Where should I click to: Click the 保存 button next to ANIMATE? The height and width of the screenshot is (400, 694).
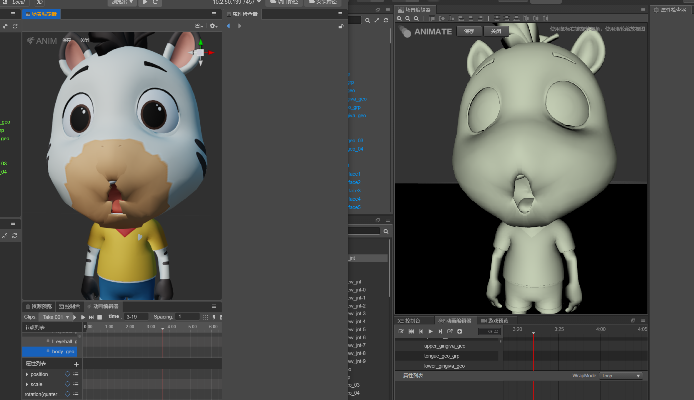[x=469, y=31]
